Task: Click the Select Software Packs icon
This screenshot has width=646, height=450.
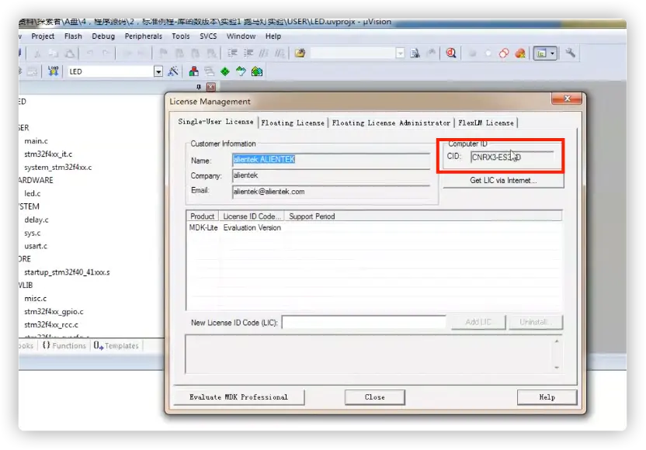Action: 241,71
